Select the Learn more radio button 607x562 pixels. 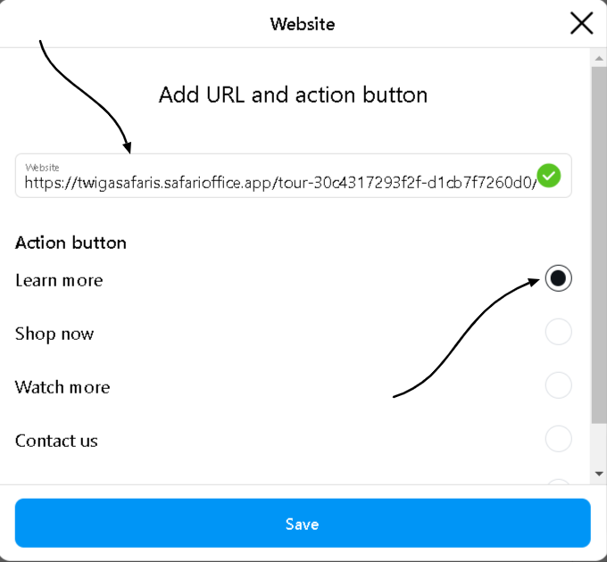coord(558,279)
